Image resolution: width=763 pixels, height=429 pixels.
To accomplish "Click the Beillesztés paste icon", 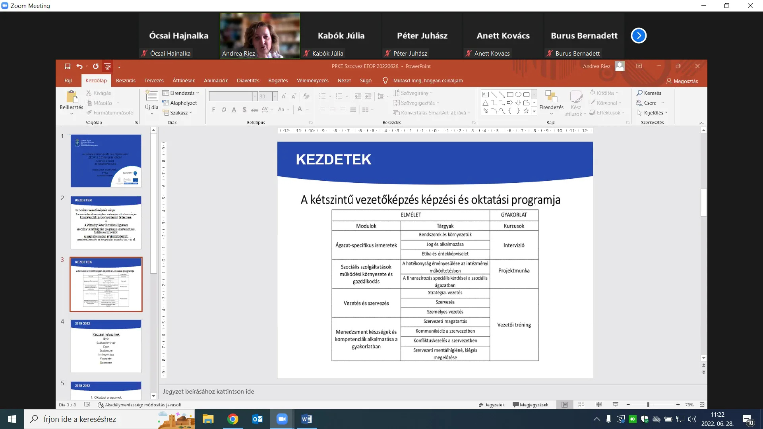I will click(x=72, y=97).
